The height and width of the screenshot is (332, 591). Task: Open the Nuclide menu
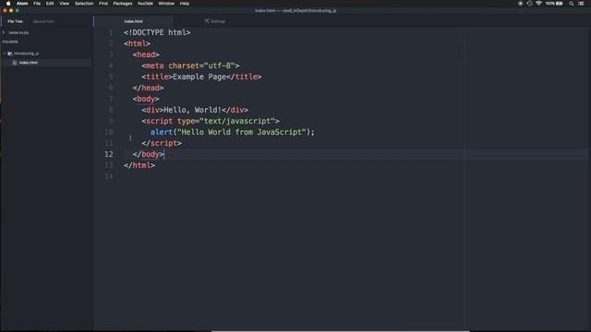coord(145,4)
